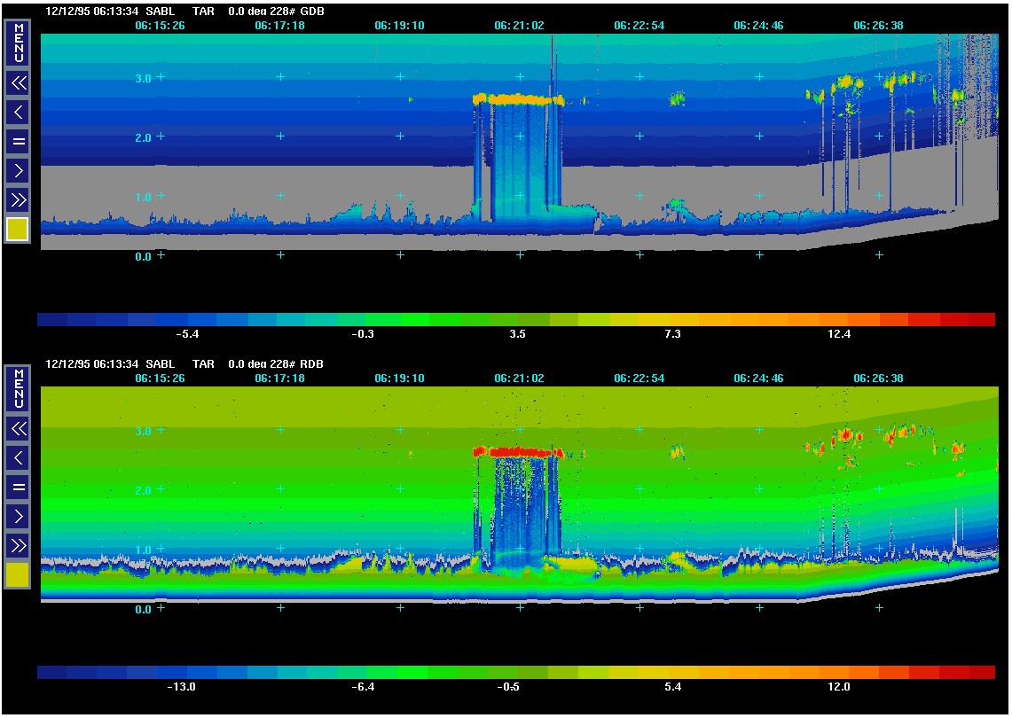
Task: Click the dark blue end of RDB color scale
Action: [x=53, y=673]
